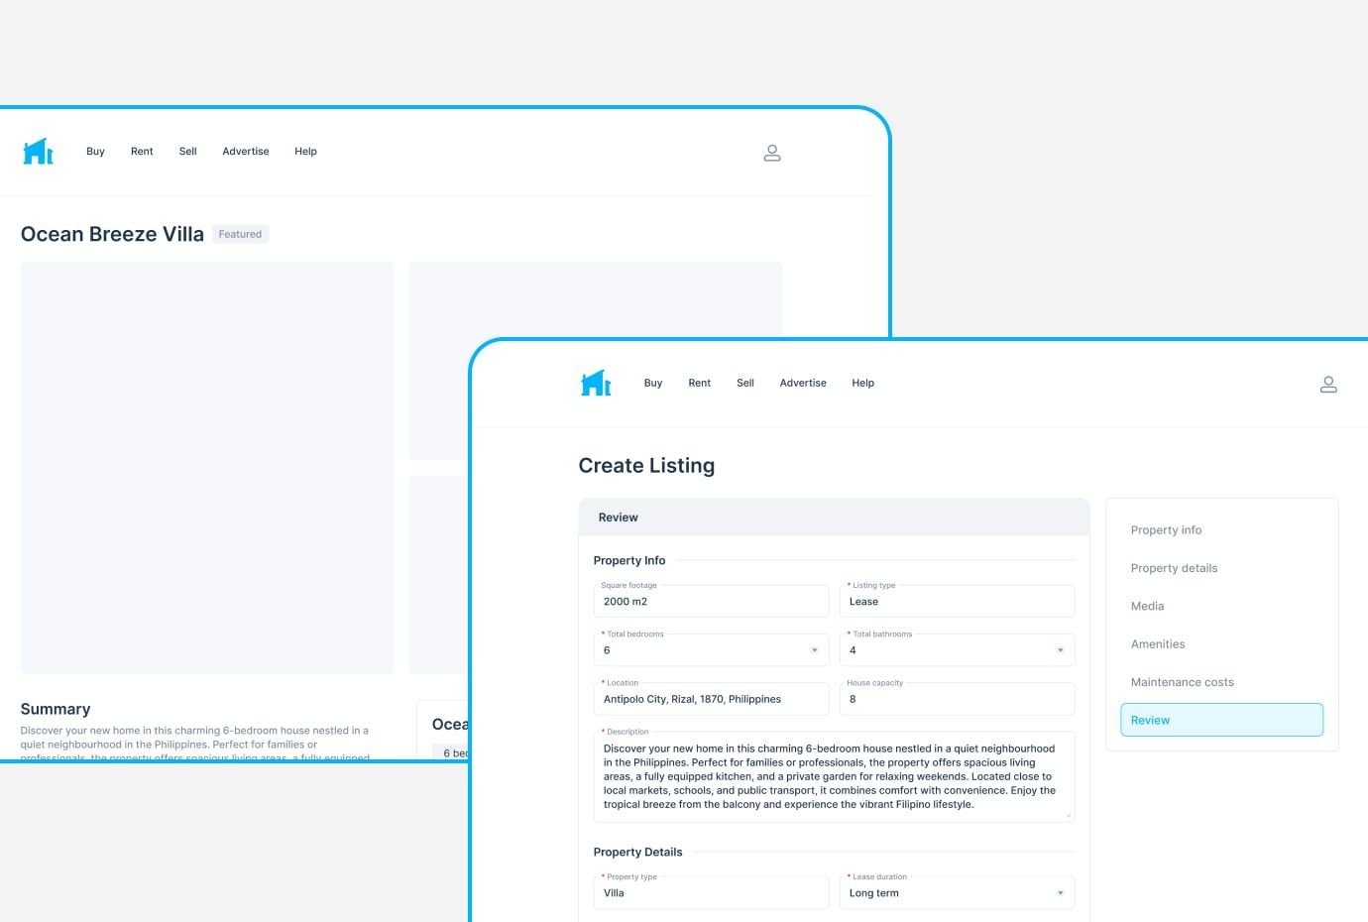Click the Listing type field
This screenshot has width=1368, height=922.
958,602
